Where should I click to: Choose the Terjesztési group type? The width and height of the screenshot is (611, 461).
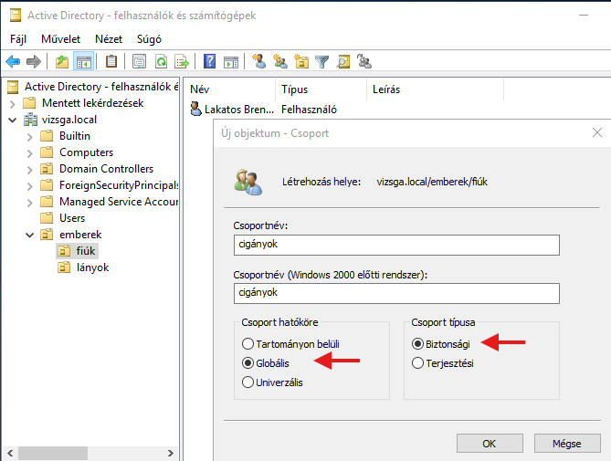pyautogui.click(x=418, y=363)
